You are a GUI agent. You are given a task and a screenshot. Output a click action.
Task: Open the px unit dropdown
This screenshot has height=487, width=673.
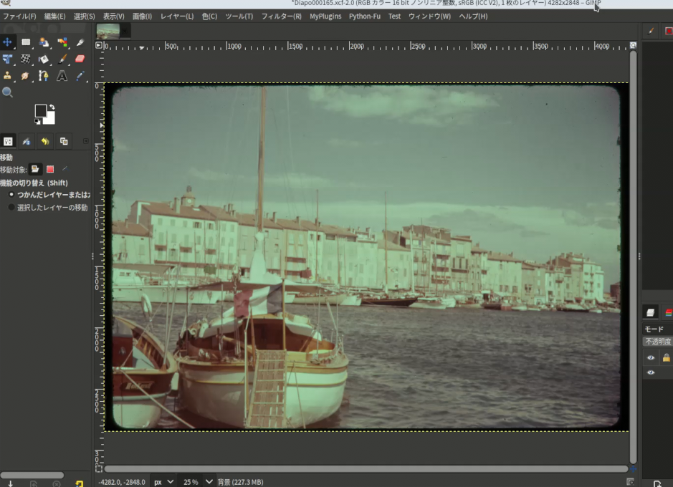tap(163, 482)
